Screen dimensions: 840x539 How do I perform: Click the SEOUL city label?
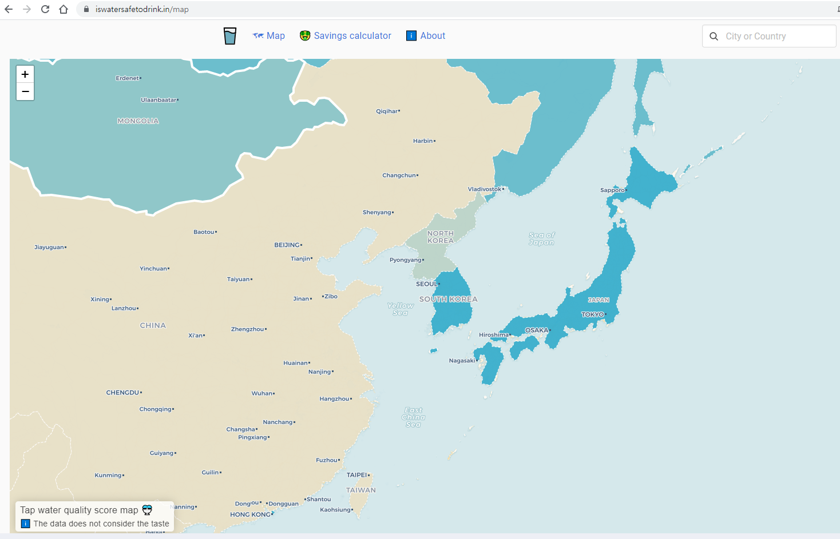(426, 284)
